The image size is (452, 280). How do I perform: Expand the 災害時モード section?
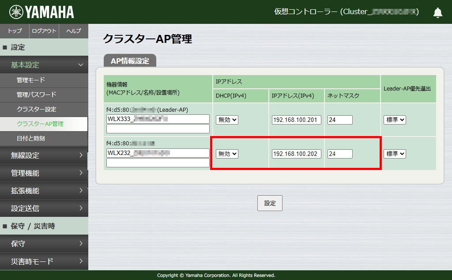point(44,261)
